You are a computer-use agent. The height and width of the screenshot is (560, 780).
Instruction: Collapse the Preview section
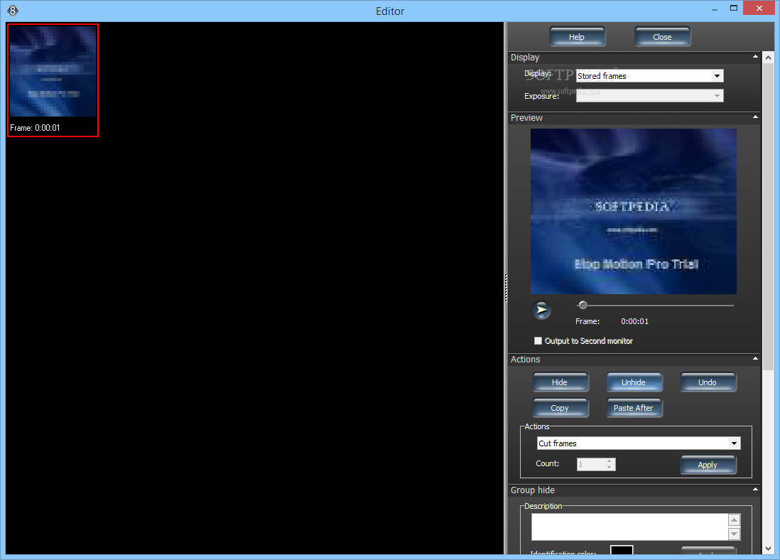click(755, 117)
